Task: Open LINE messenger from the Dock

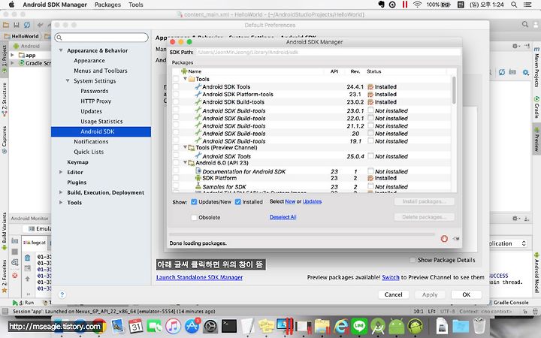Action: (x=359, y=326)
